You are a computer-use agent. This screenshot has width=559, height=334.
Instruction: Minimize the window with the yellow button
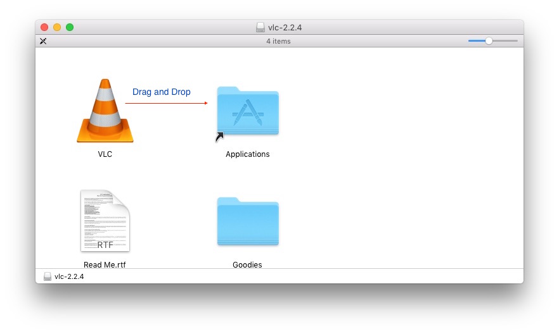pos(57,27)
